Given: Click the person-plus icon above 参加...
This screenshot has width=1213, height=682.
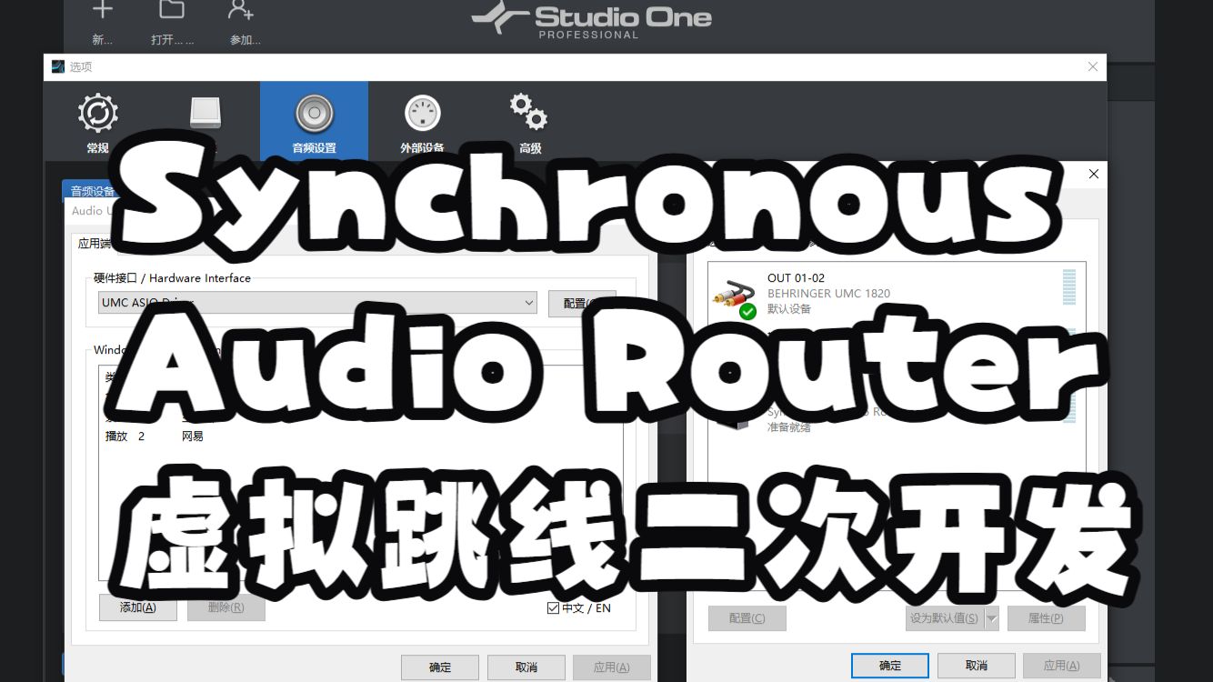Looking at the screenshot, I should (x=241, y=11).
